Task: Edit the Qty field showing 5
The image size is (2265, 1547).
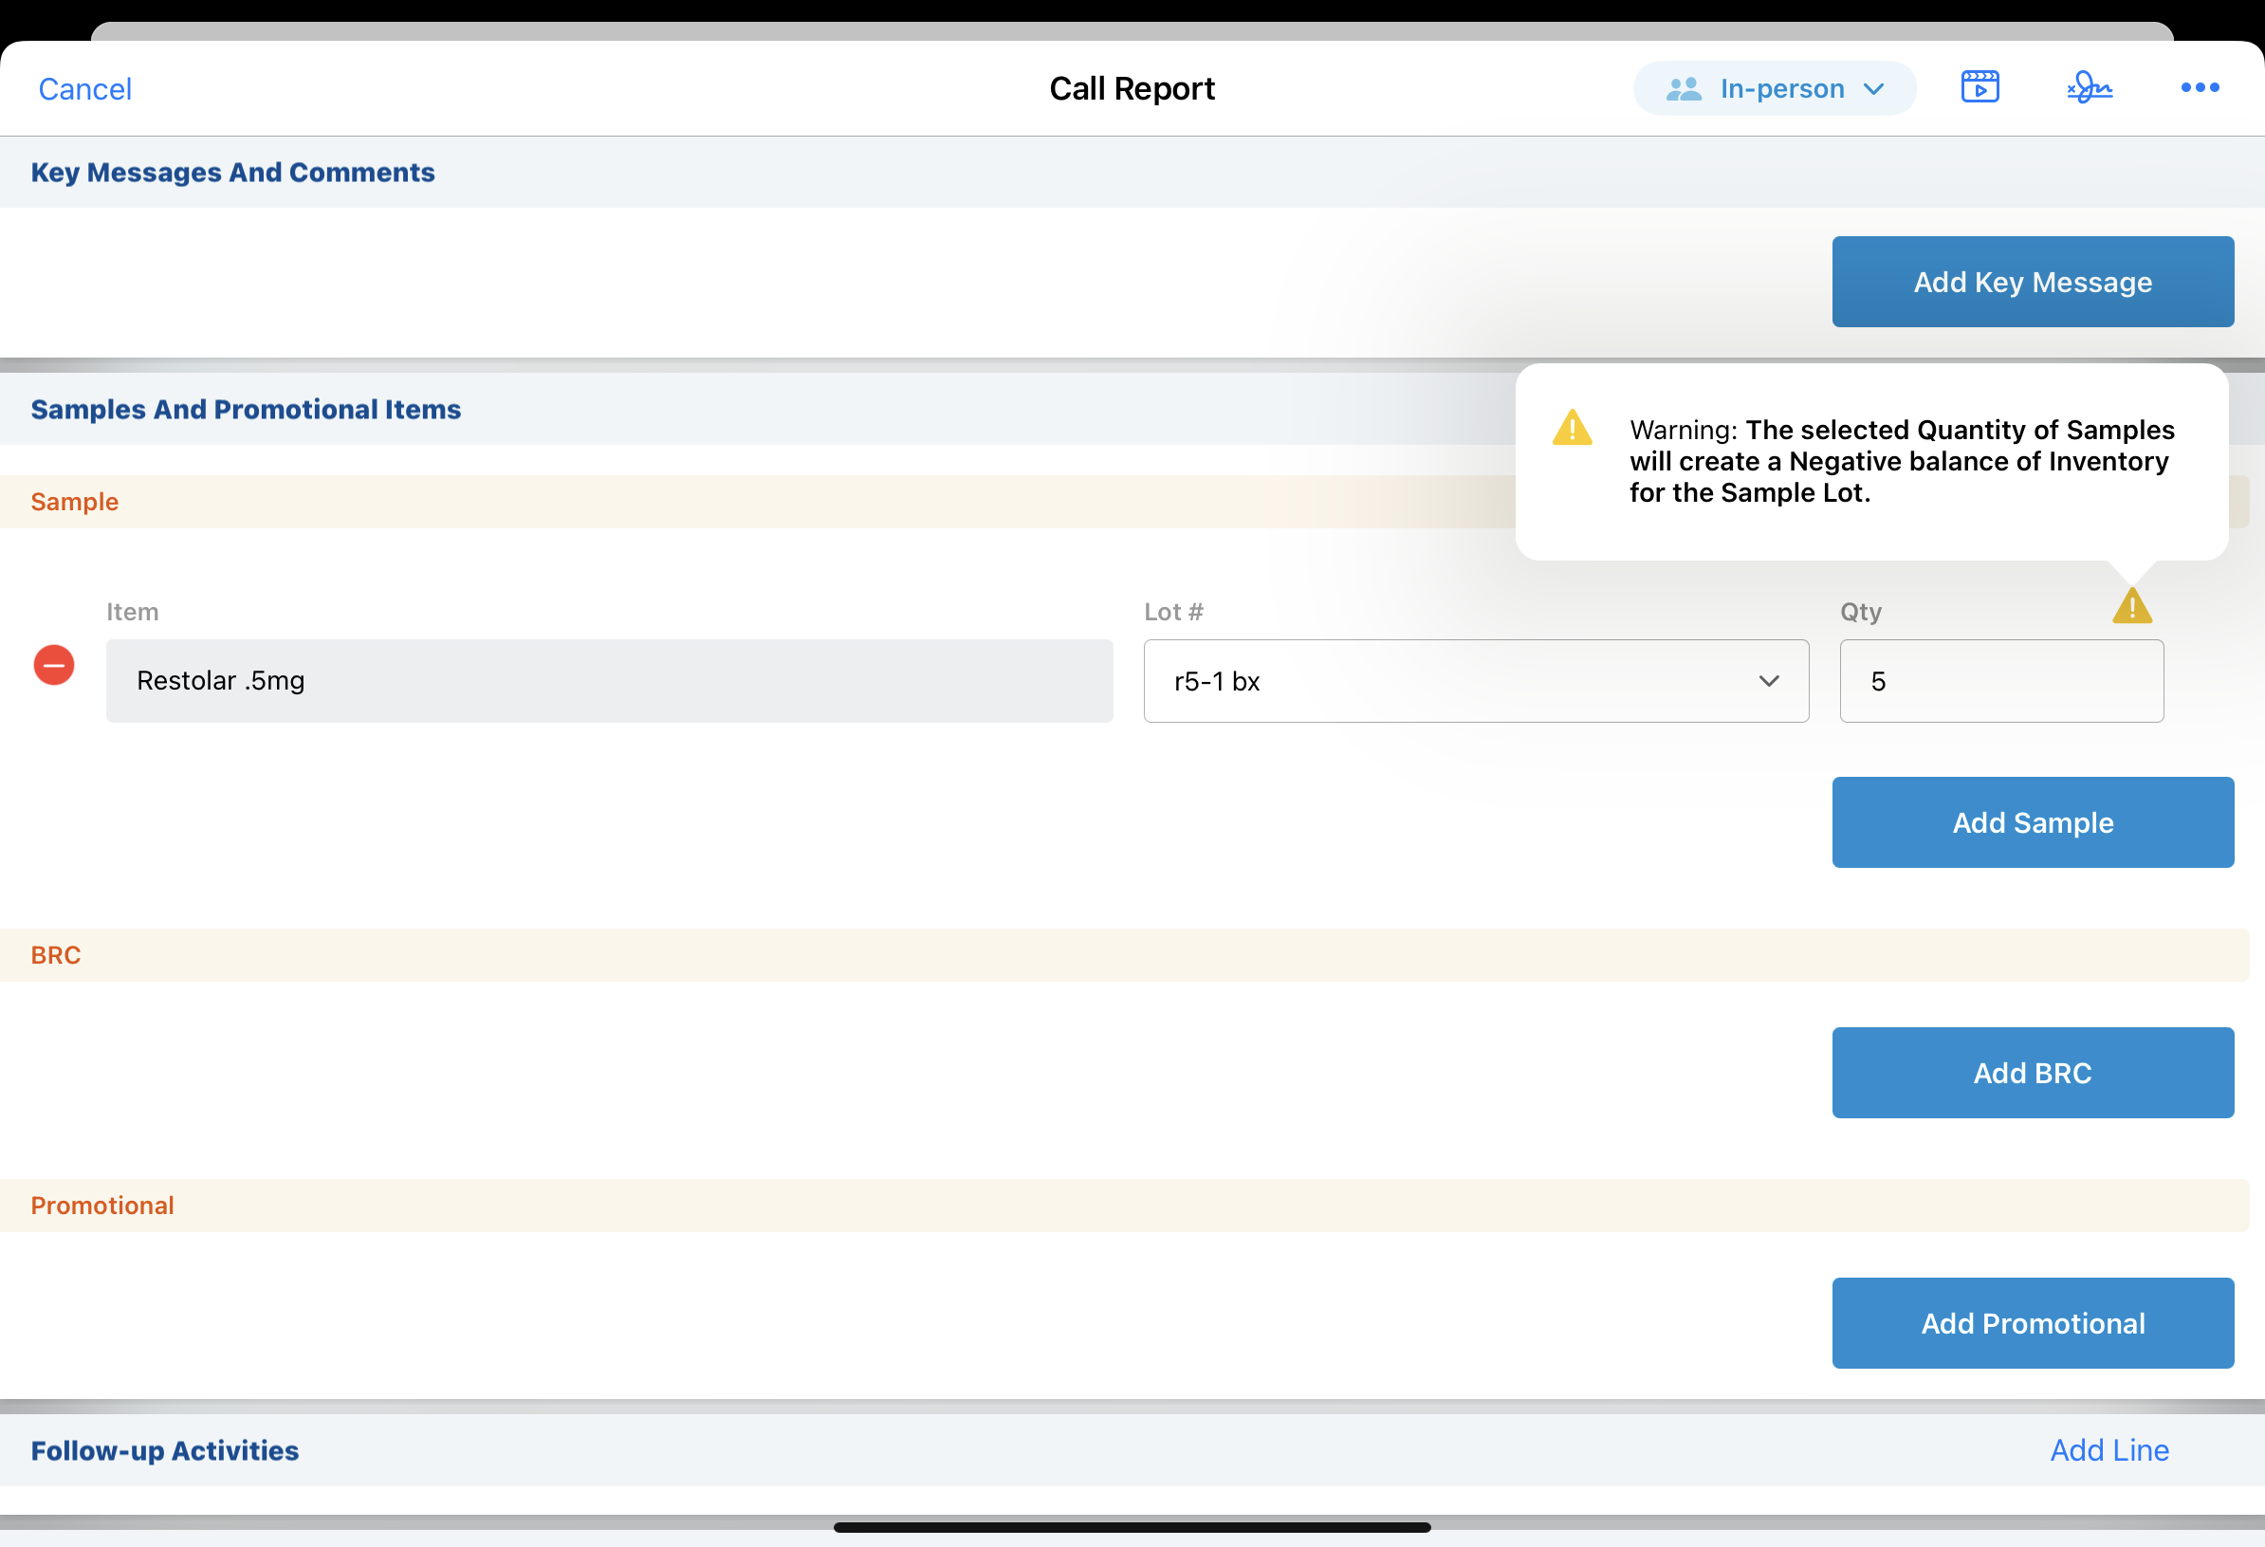Action: [x=2001, y=681]
